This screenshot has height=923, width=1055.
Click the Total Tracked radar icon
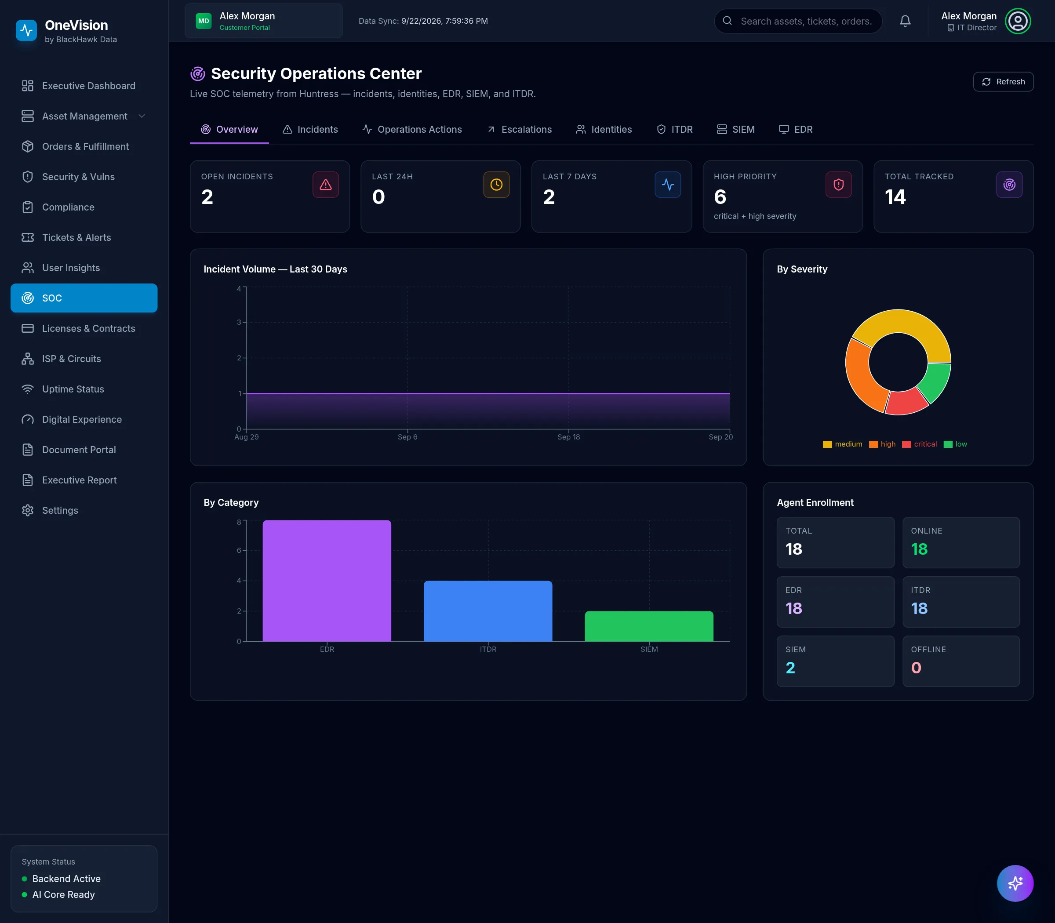[1009, 185]
